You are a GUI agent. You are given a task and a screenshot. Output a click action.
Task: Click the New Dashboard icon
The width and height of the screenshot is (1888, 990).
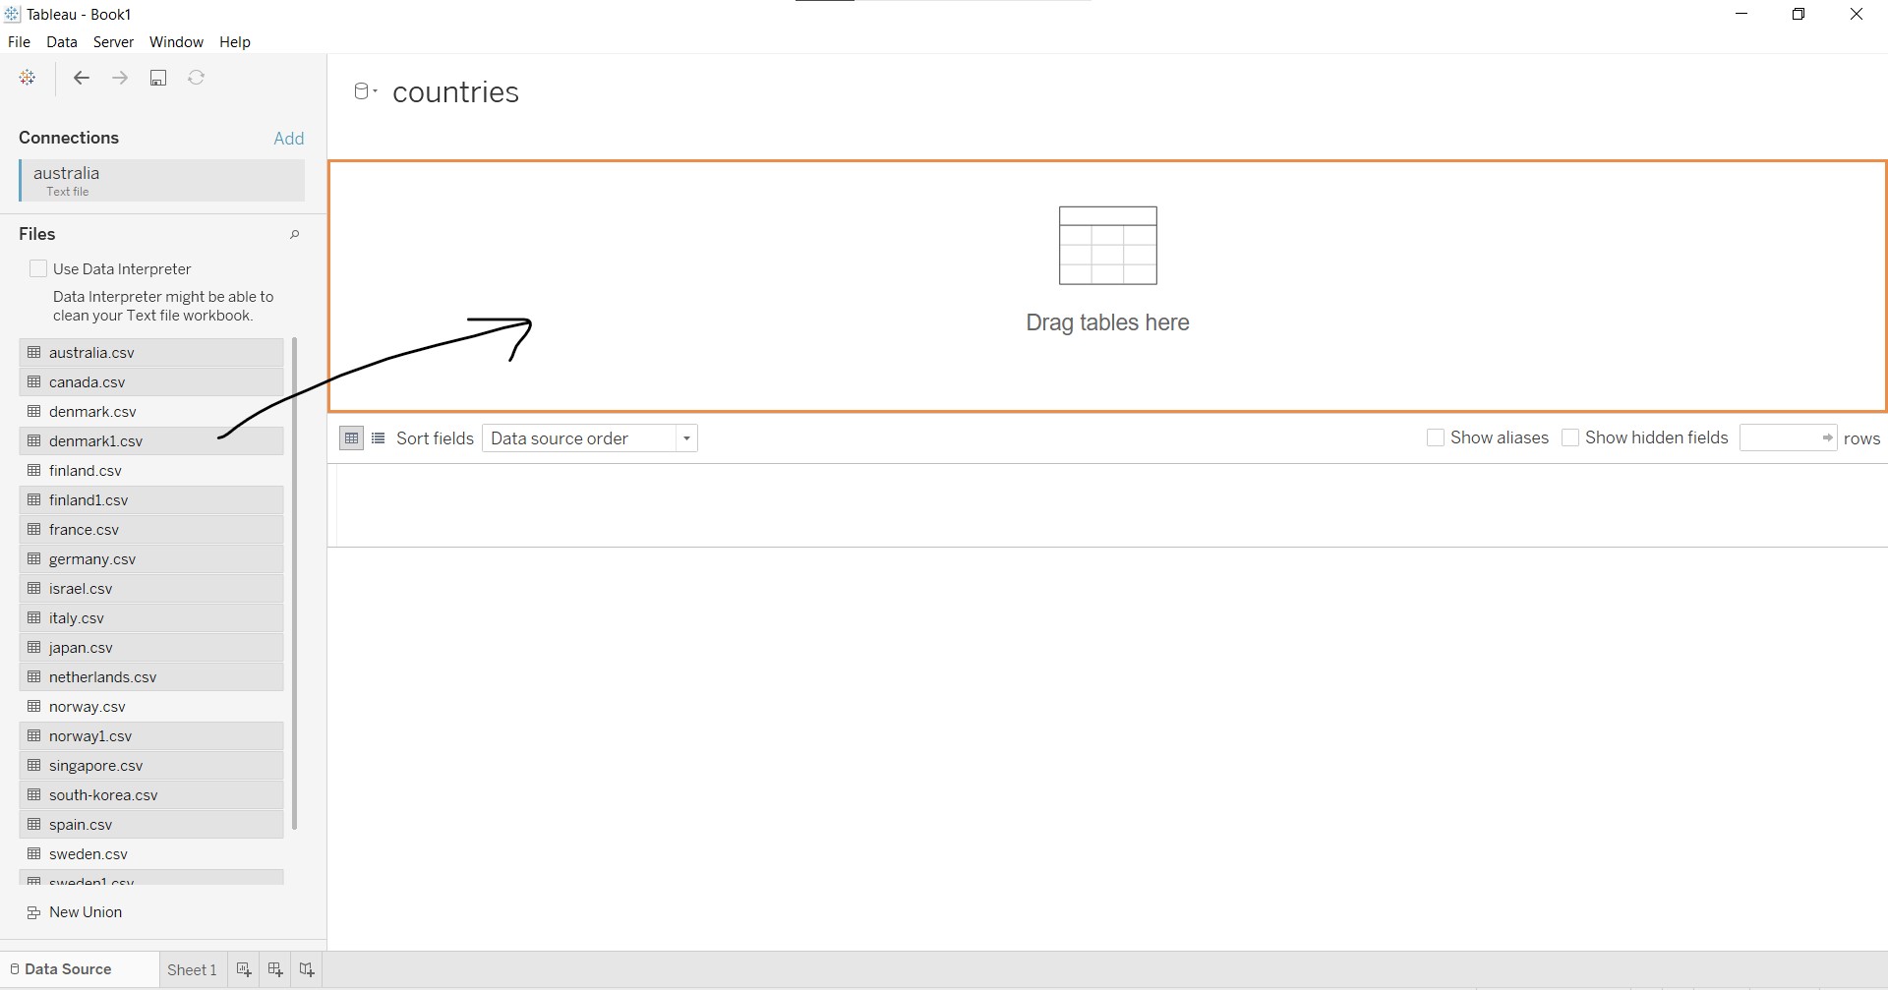pyautogui.click(x=275, y=969)
